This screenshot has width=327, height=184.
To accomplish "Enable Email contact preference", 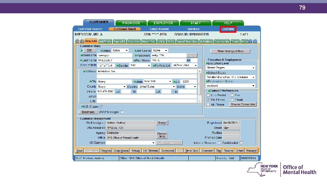I will tap(232, 100).
